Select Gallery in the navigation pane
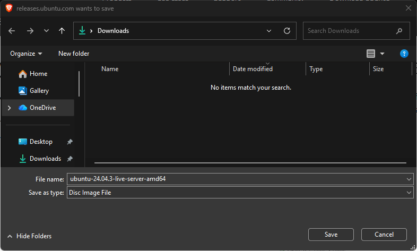The height and width of the screenshot is (251, 417). [39, 91]
